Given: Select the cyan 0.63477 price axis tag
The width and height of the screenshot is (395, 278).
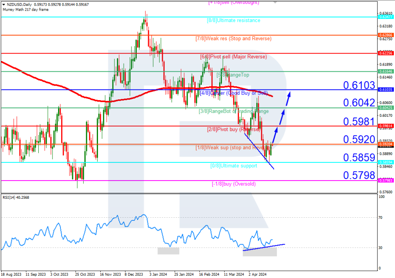Looking at the screenshot, I should [386, 17].
